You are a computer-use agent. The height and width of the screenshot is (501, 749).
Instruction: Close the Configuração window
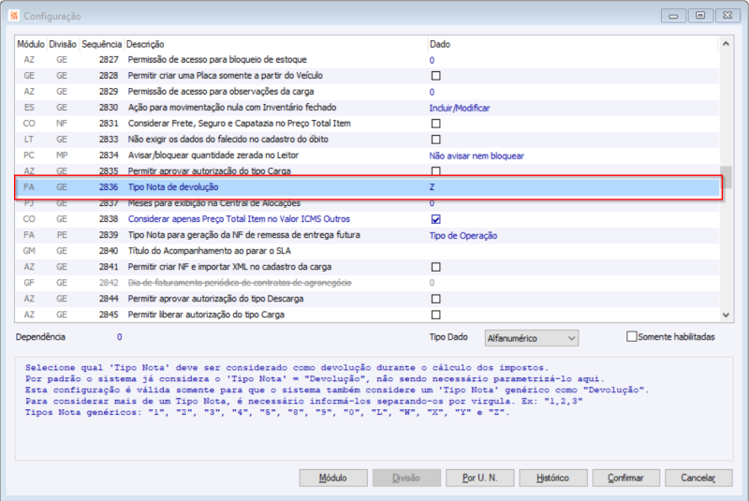tap(727, 15)
